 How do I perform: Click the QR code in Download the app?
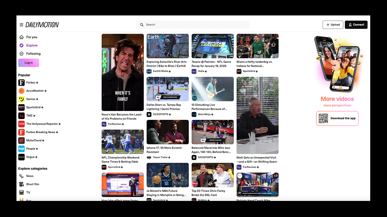tap(323, 118)
